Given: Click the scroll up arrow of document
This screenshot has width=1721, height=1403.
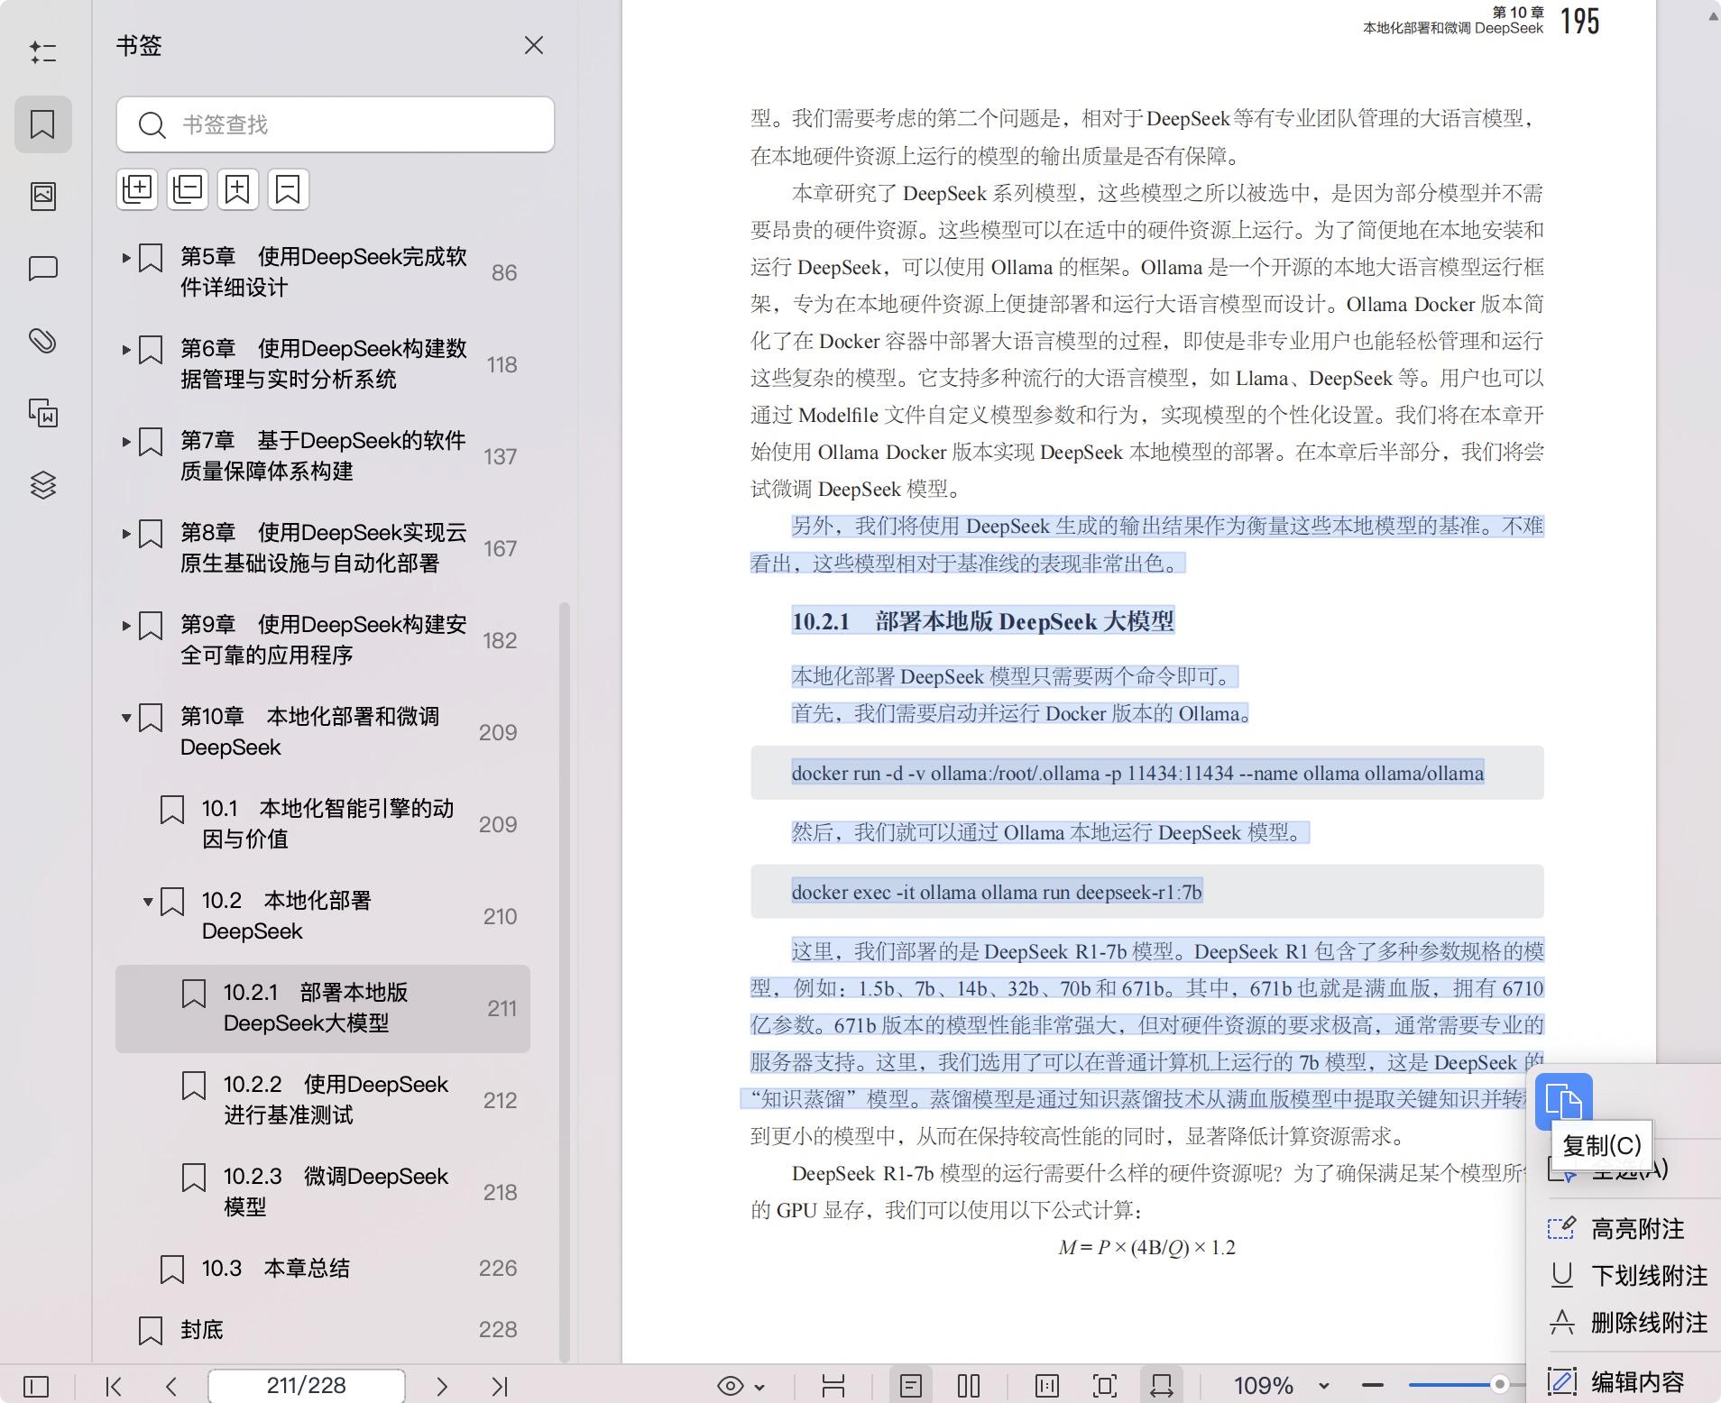Looking at the screenshot, I should 1712,16.
